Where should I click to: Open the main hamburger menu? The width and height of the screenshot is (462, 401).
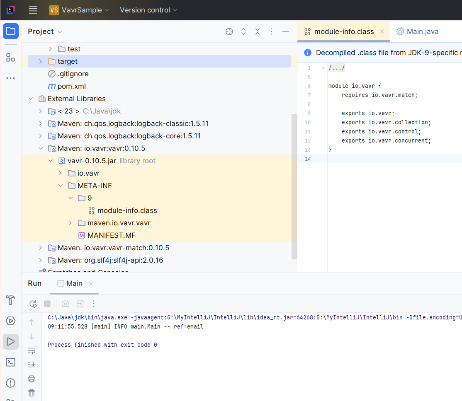tap(33, 10)
